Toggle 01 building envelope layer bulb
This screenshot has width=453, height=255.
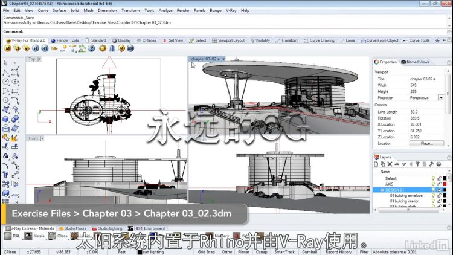[433, 195]
